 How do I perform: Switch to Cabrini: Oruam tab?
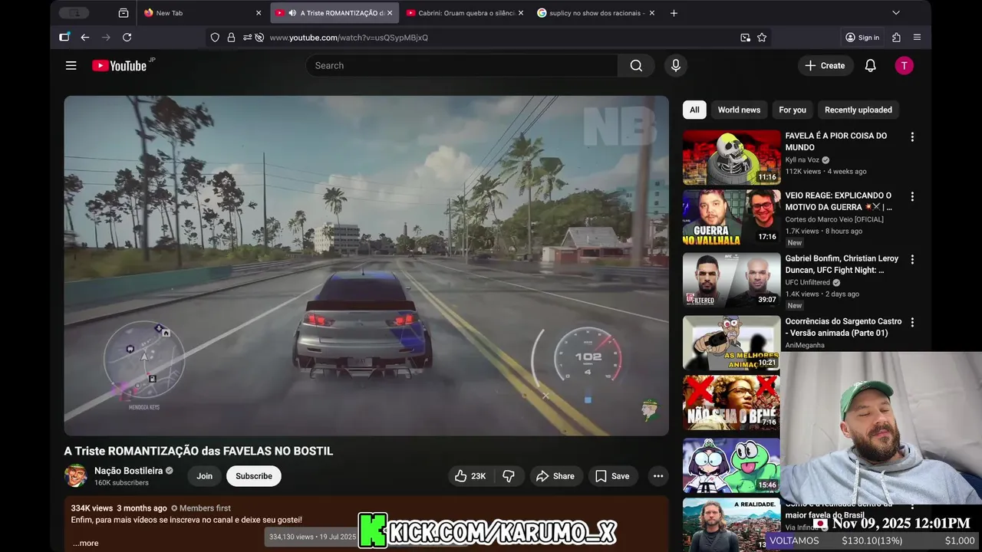(465, 13)
